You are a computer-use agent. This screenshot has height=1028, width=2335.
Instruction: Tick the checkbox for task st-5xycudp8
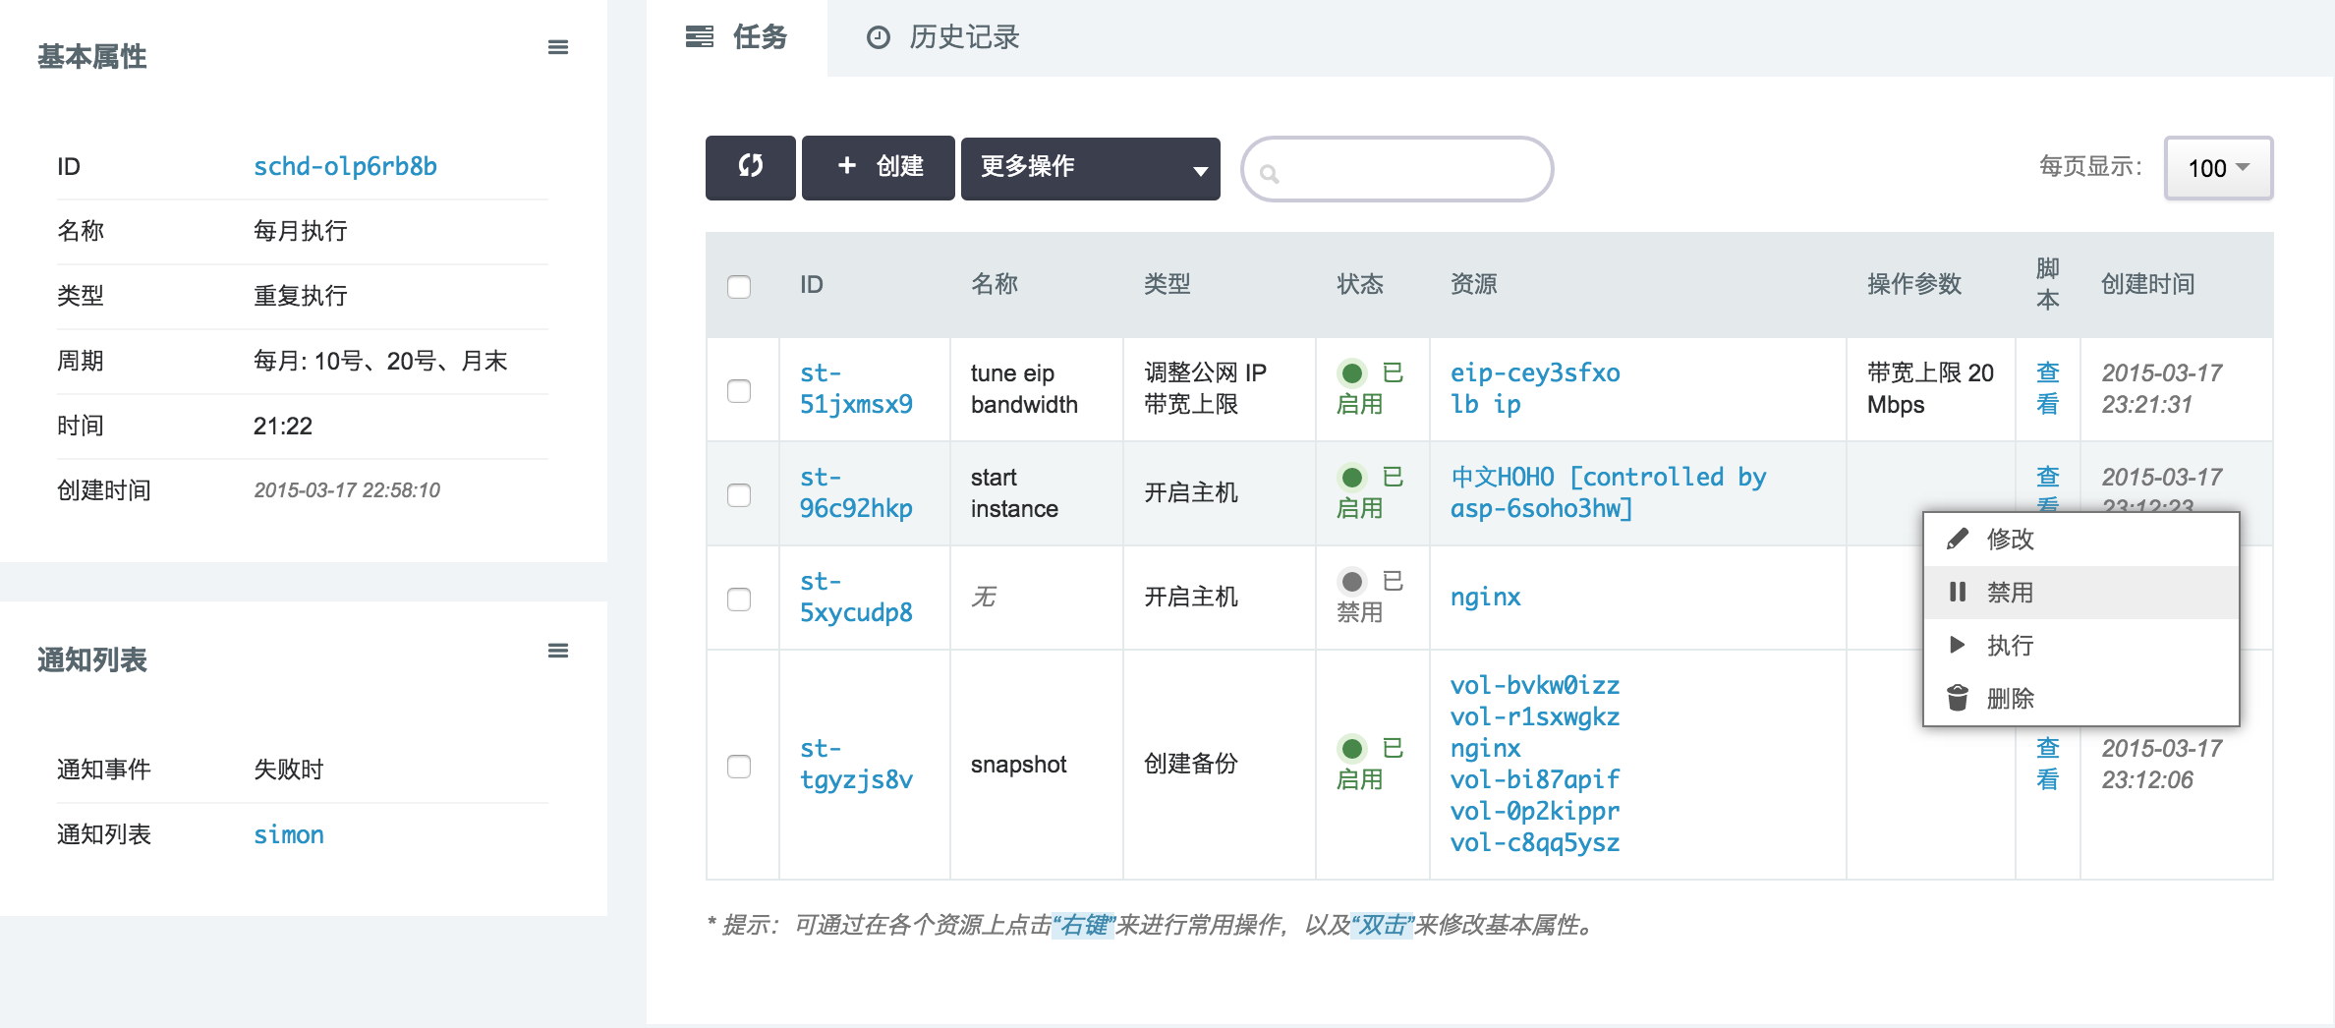pyautogui.click(x=739, y=599)
